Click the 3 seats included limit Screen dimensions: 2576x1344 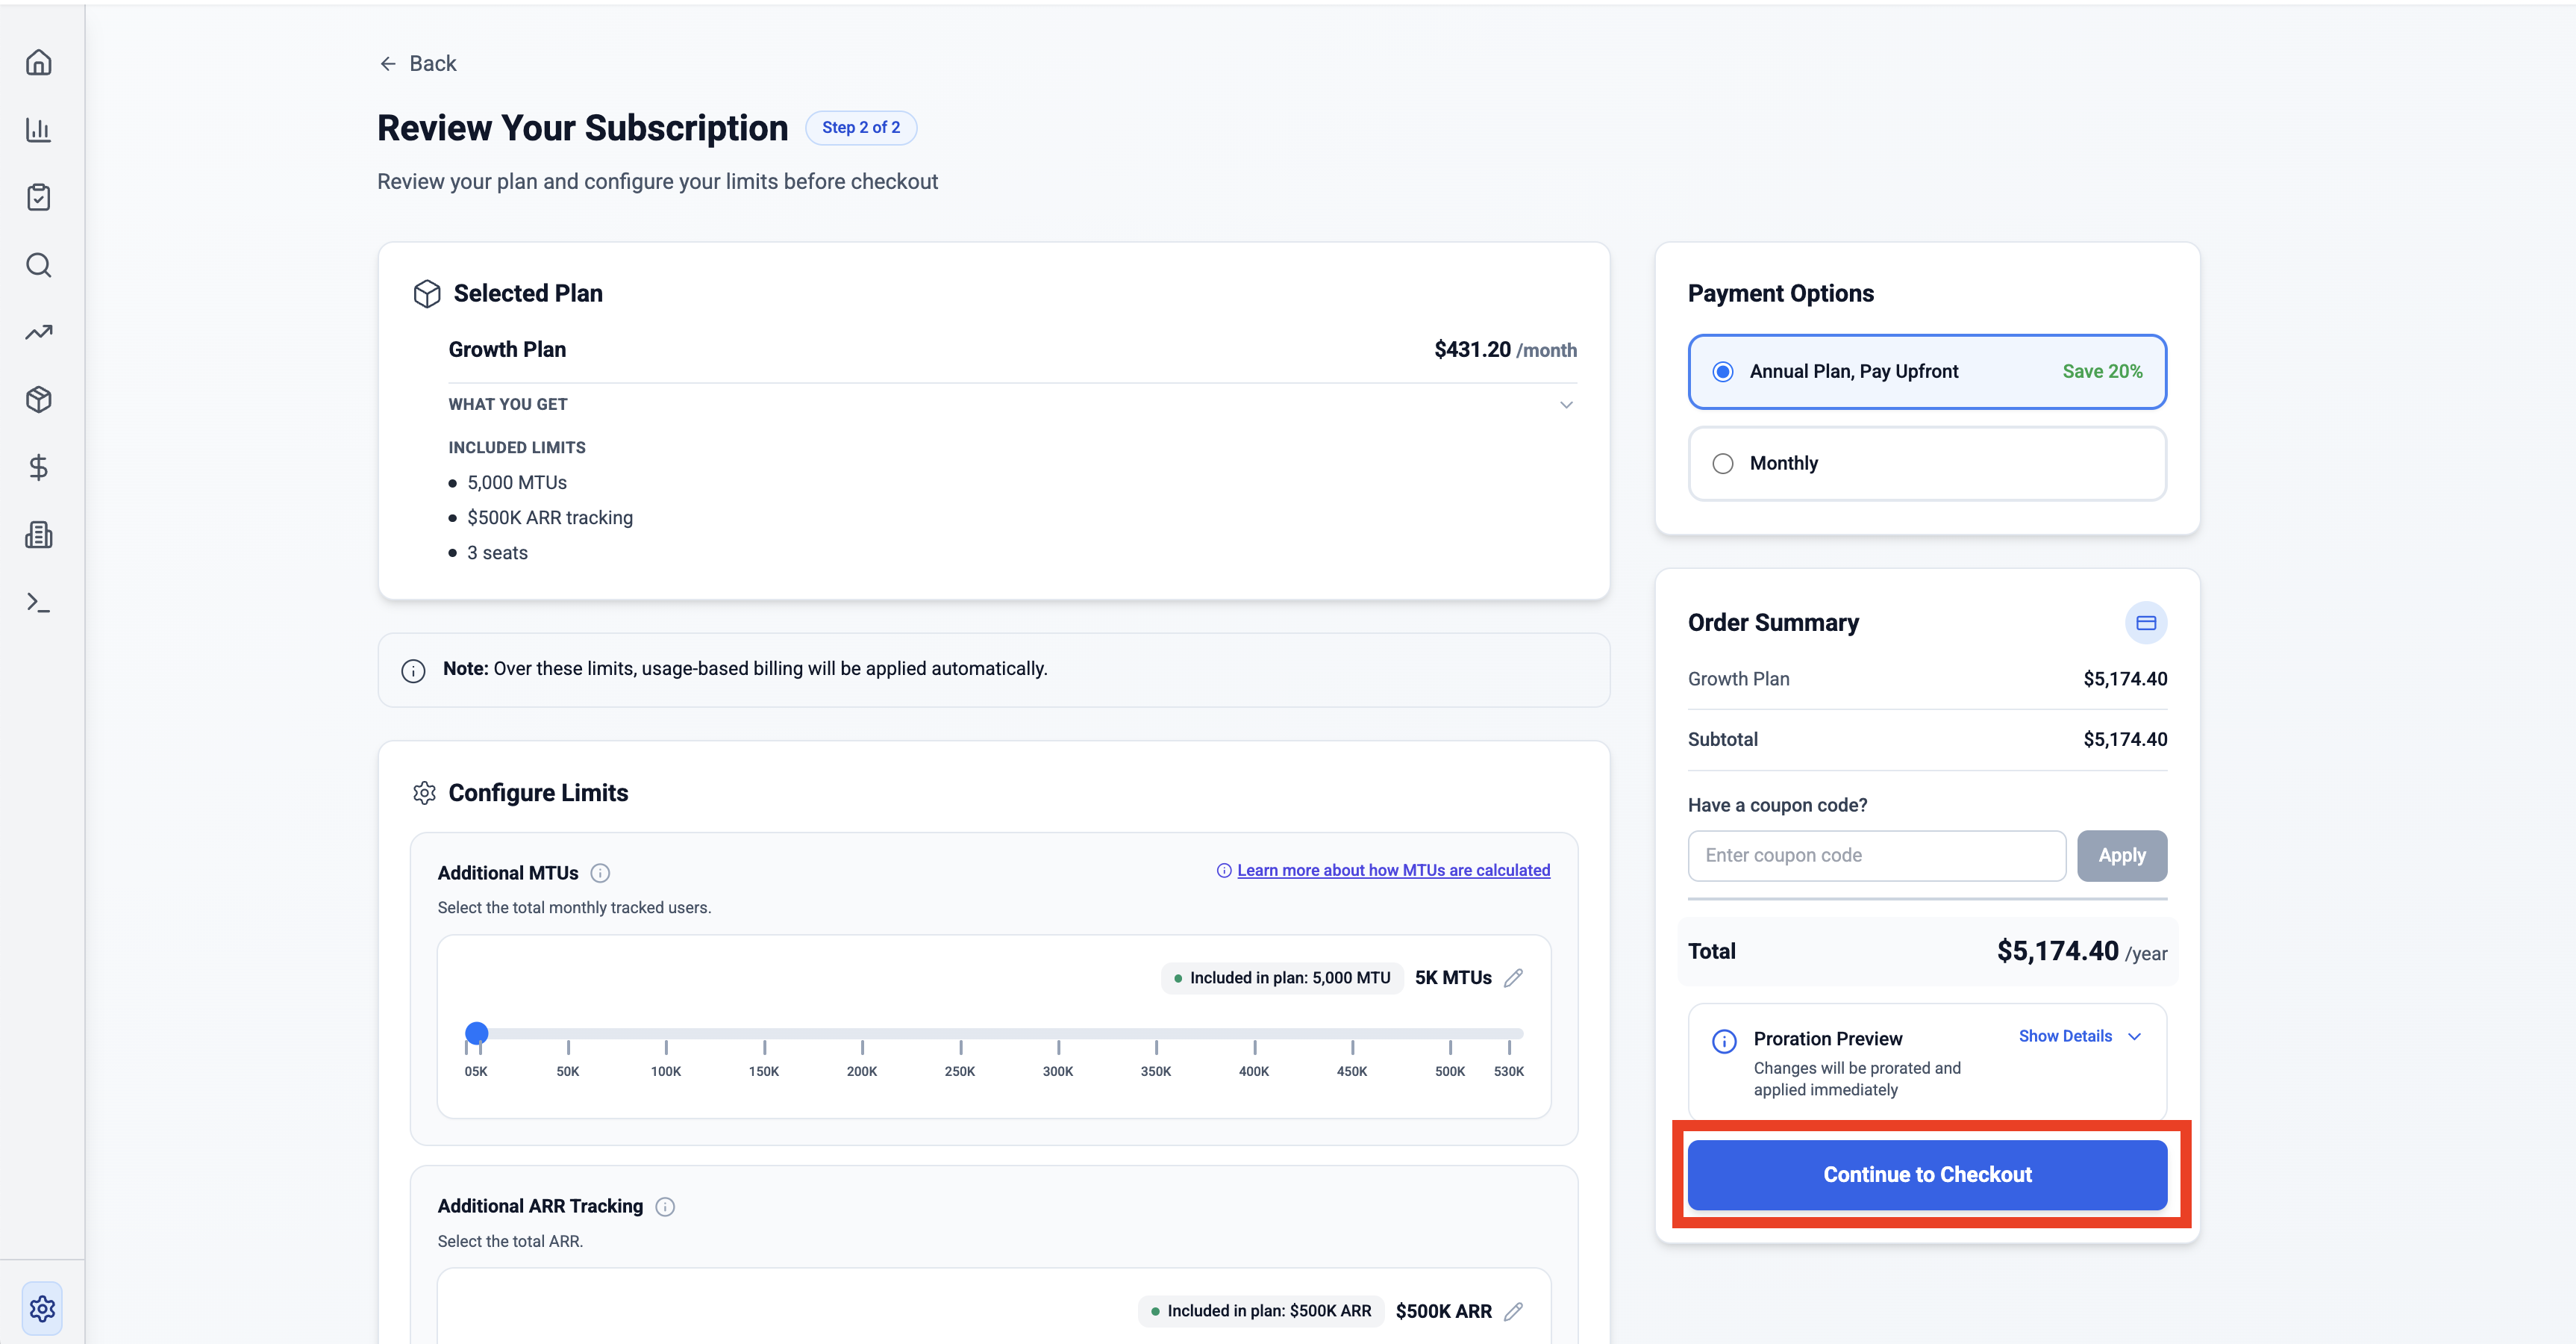(x=497, y=553)
